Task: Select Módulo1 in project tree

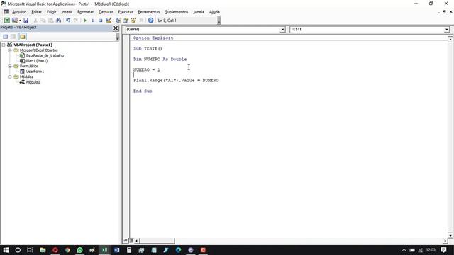Action: click(33, 82)
